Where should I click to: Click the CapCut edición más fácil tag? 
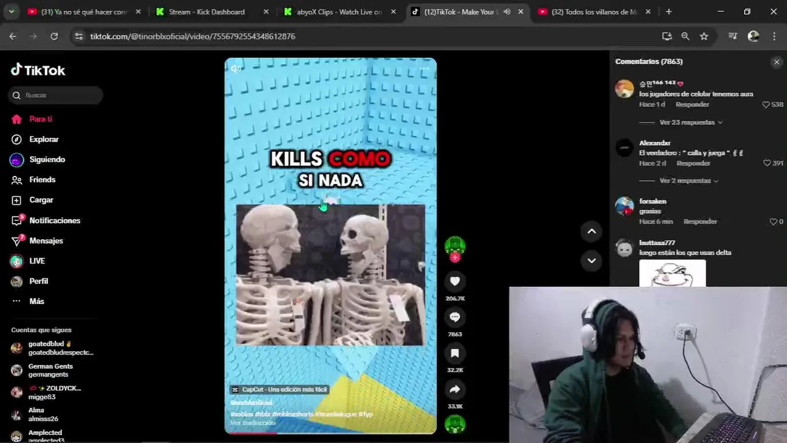pyautogui.click(x=280, y=389)
